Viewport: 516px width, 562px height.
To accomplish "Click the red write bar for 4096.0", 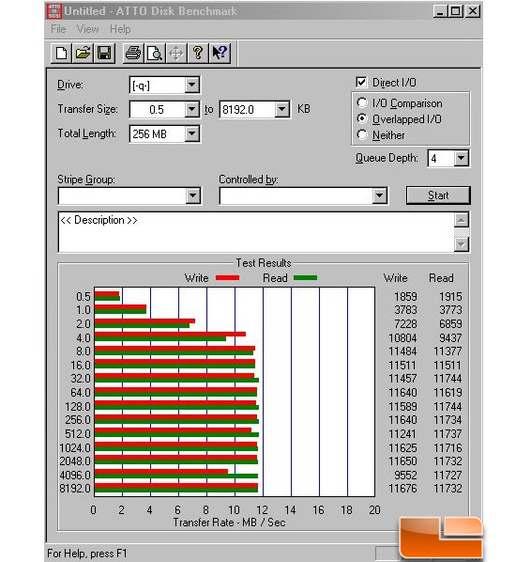I will click(161, 472).
